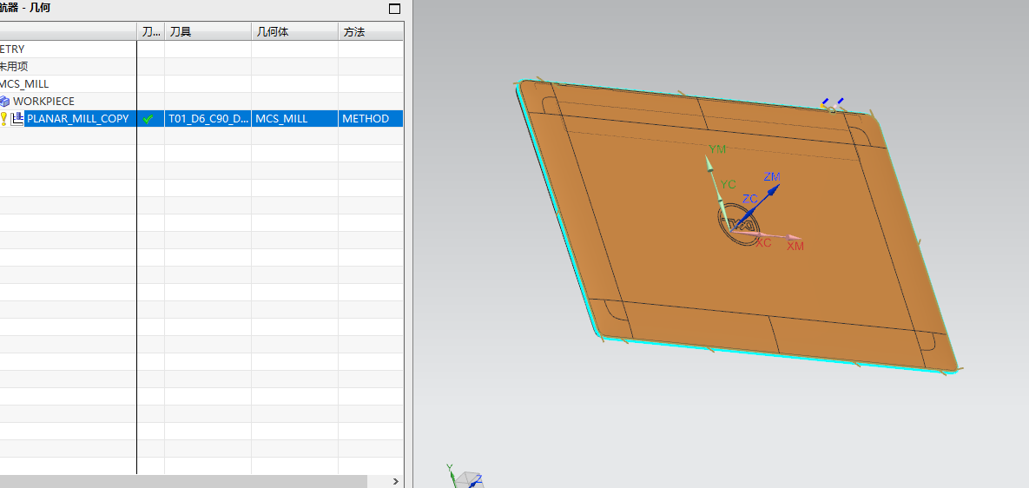Click the T01_D6_C90_D... tool cell

pyautogui.click(x=208, y=119)
